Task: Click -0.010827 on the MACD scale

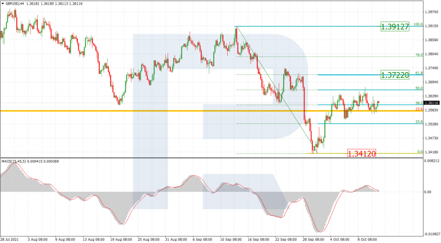Action: (432, 234)
